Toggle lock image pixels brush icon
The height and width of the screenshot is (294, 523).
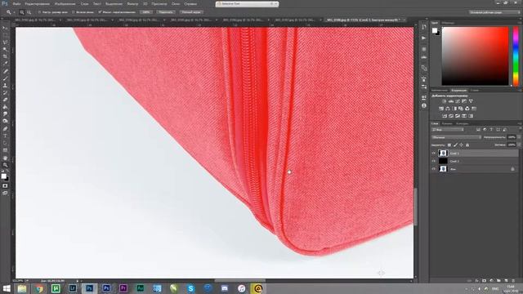pyautogui.click(x=455, y=145)
